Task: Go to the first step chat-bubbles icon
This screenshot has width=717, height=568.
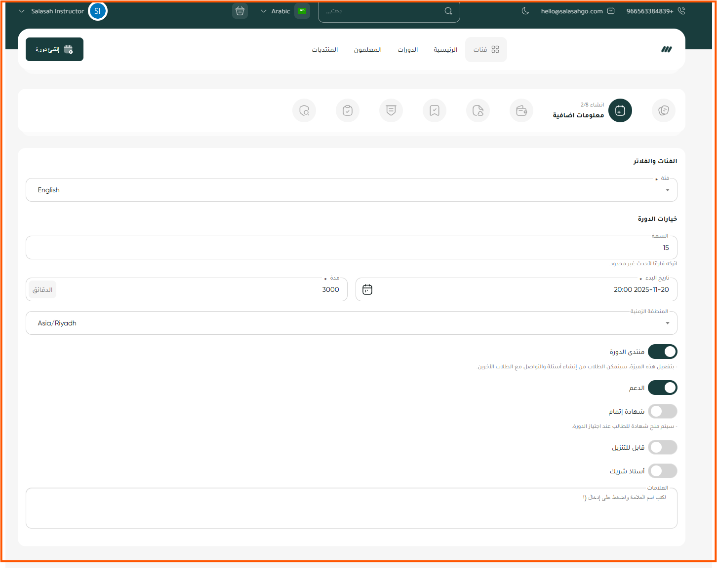Action: [664, 110]
